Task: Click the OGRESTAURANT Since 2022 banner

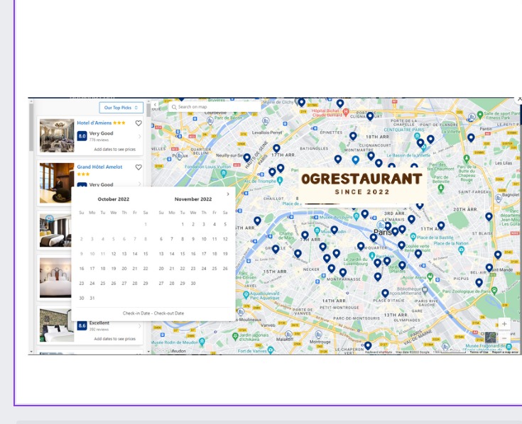Action: [362, 185]
